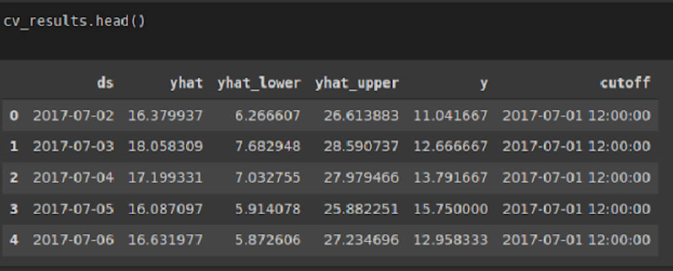This screenshot has width=673, height=271.
Task: Select the yhat column header
Action: pyautogui.click(x=186, y=83)
